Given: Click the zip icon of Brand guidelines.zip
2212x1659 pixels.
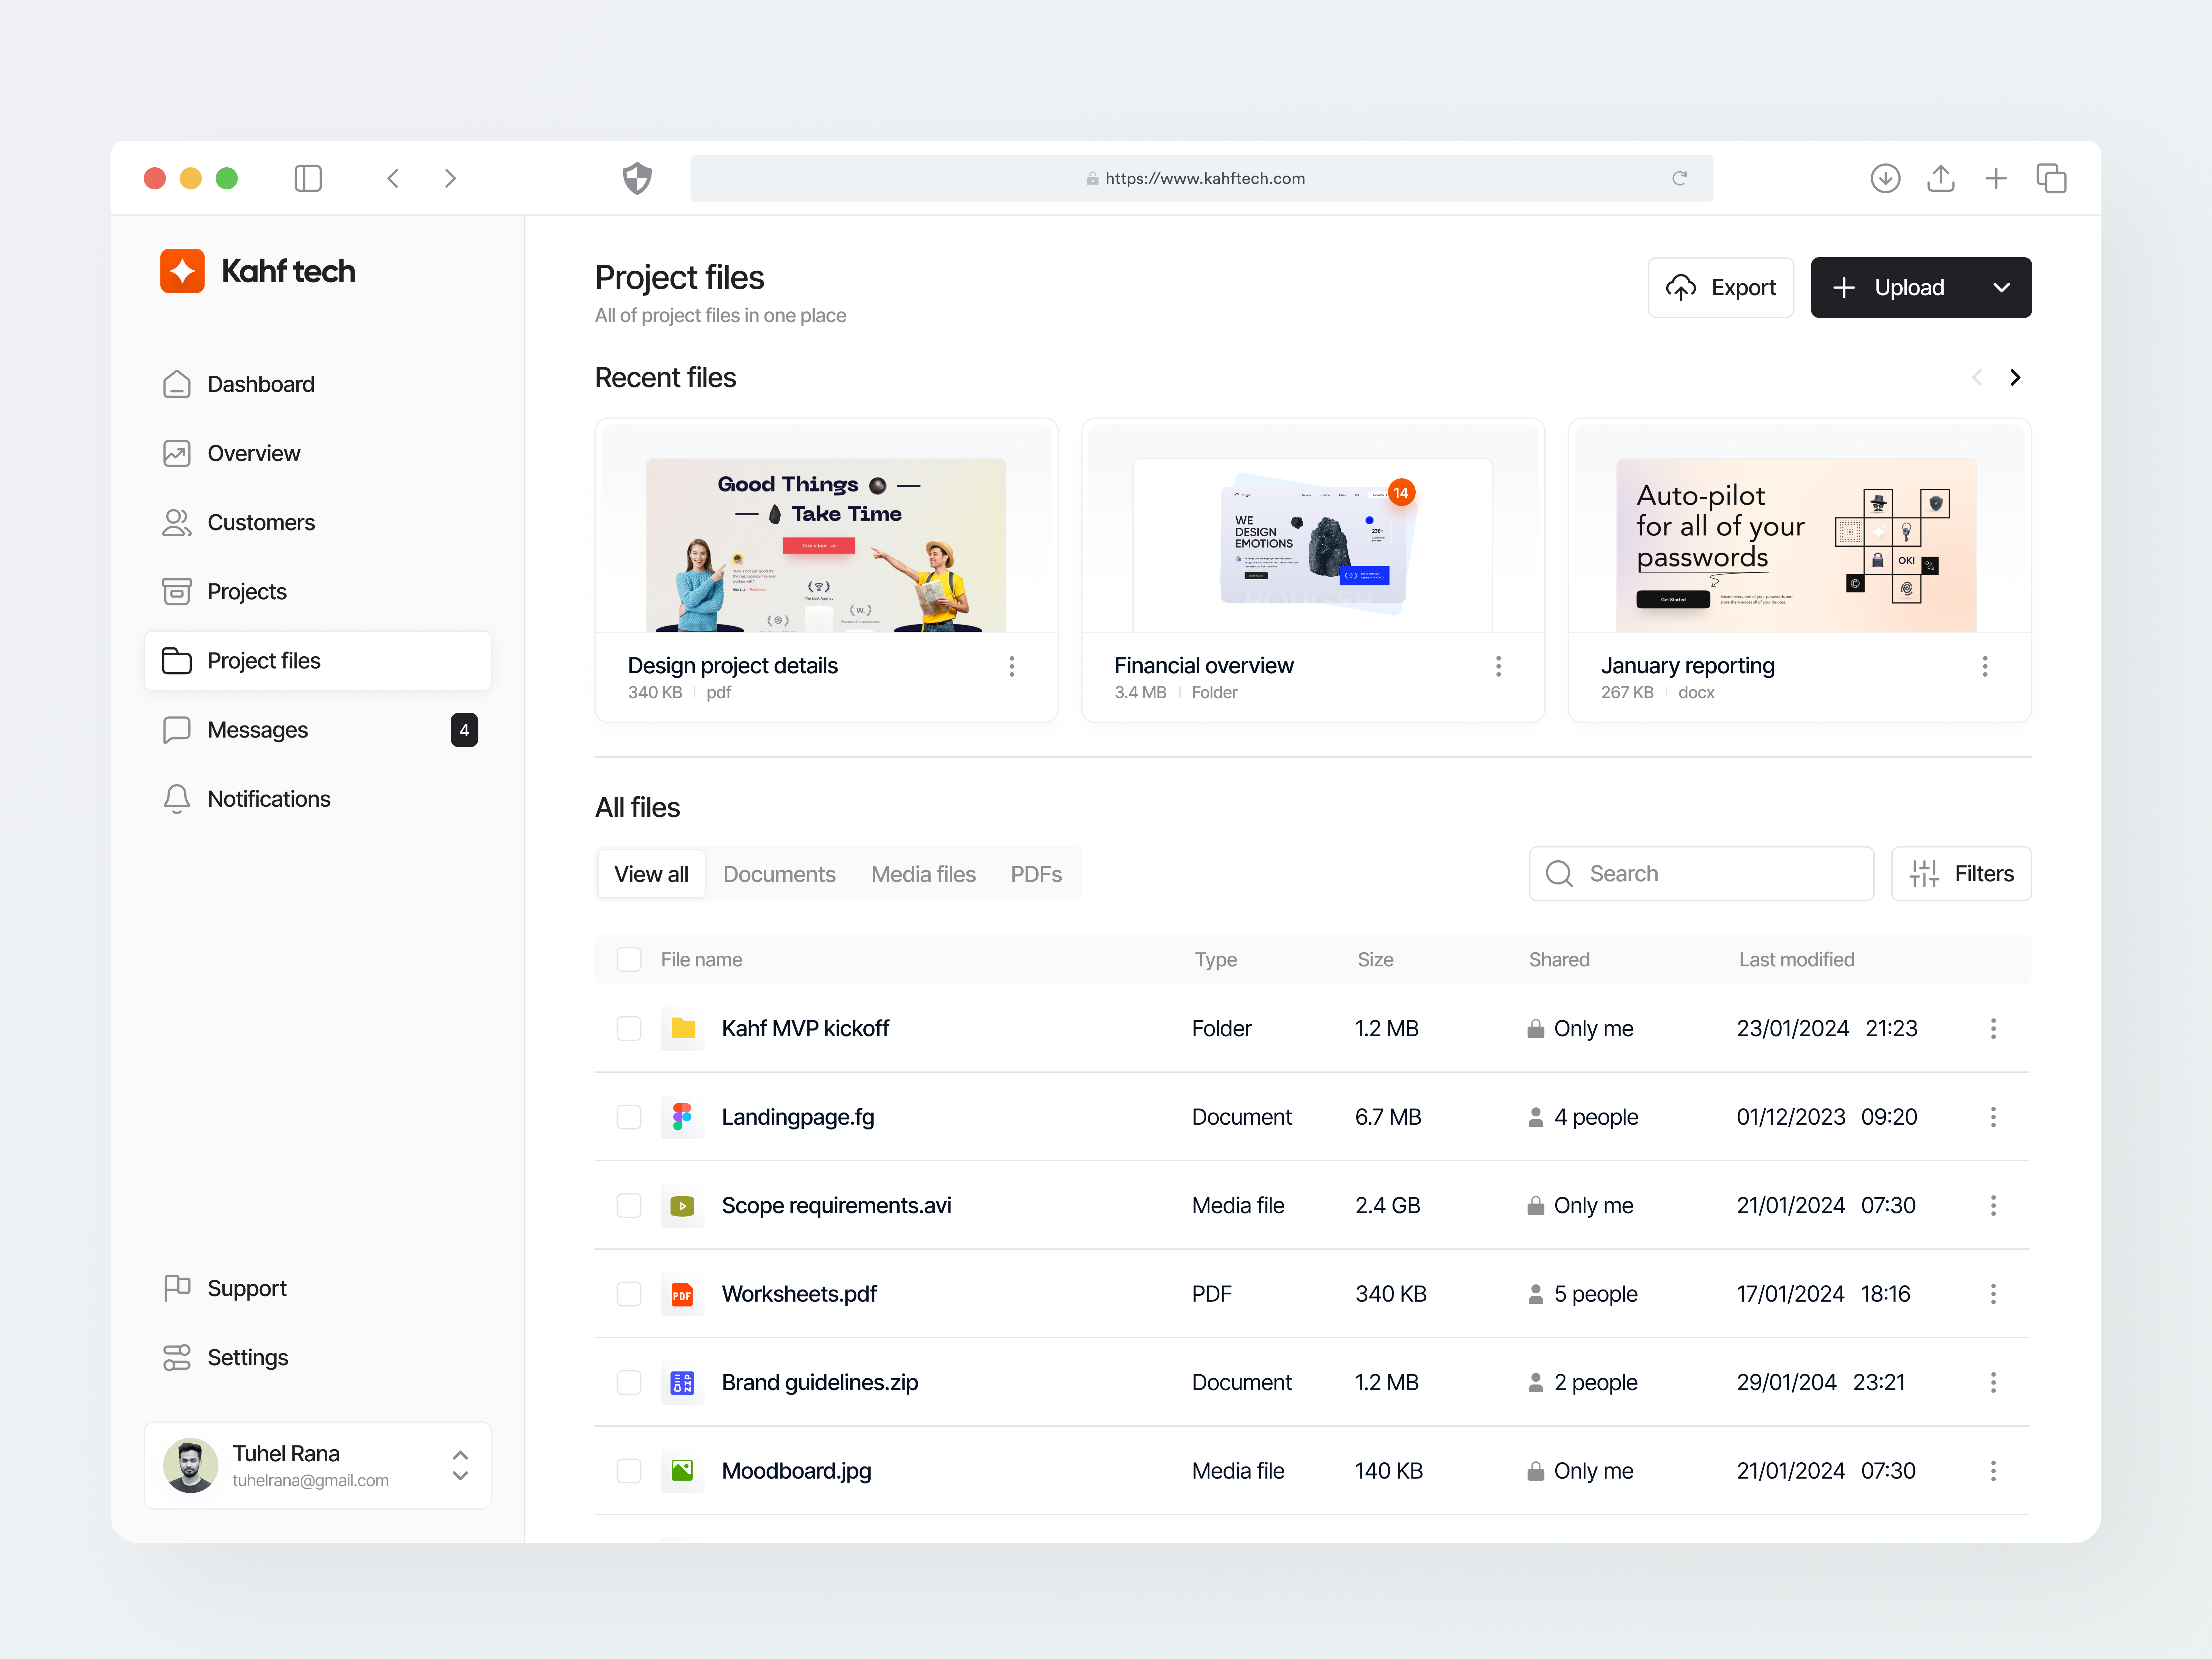Looking at the screenshot, I should point(682,1382).
